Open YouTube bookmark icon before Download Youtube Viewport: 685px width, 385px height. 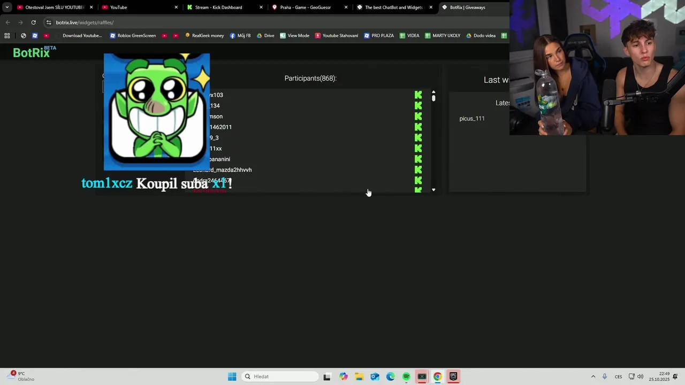coord(46,36)
